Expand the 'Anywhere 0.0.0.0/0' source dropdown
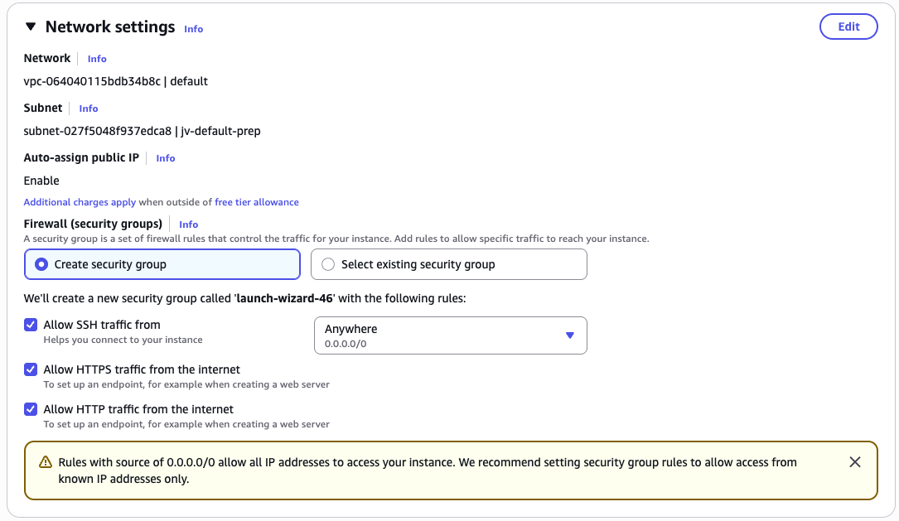 click(x=450, y=335)
